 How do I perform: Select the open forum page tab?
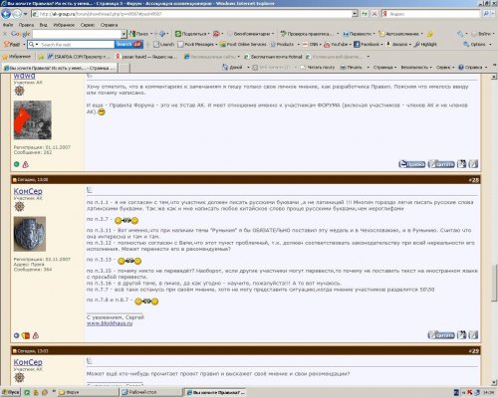(60, 68)
